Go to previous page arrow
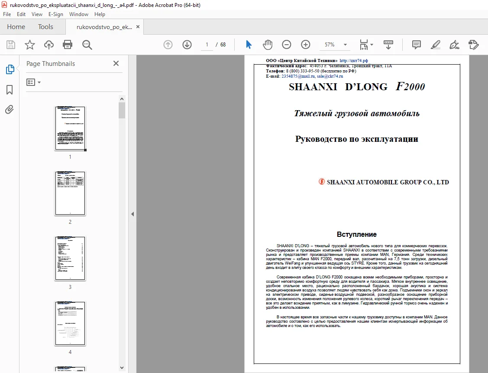This screenshot has width=488, height=373. pyautogui.click(x=168, y=45)
